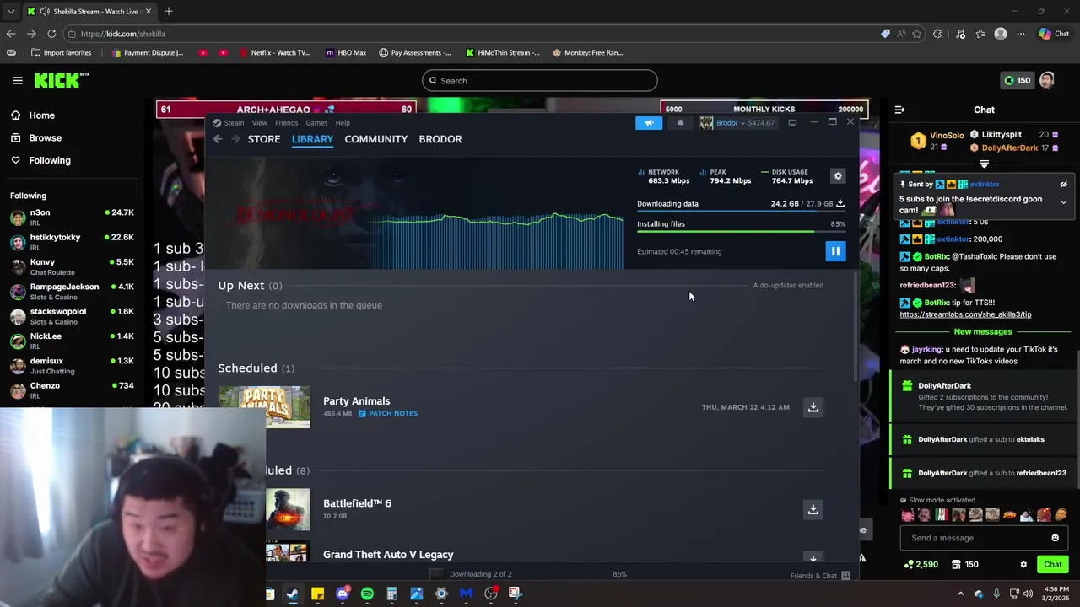Open stackswopolot channel in sidebar
The image size is (1080, 607).
(x=72, y=316)
